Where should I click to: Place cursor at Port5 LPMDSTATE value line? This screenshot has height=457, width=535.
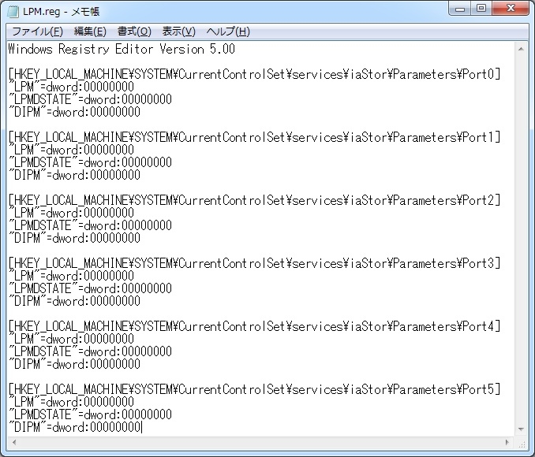(x=90, y=414)
